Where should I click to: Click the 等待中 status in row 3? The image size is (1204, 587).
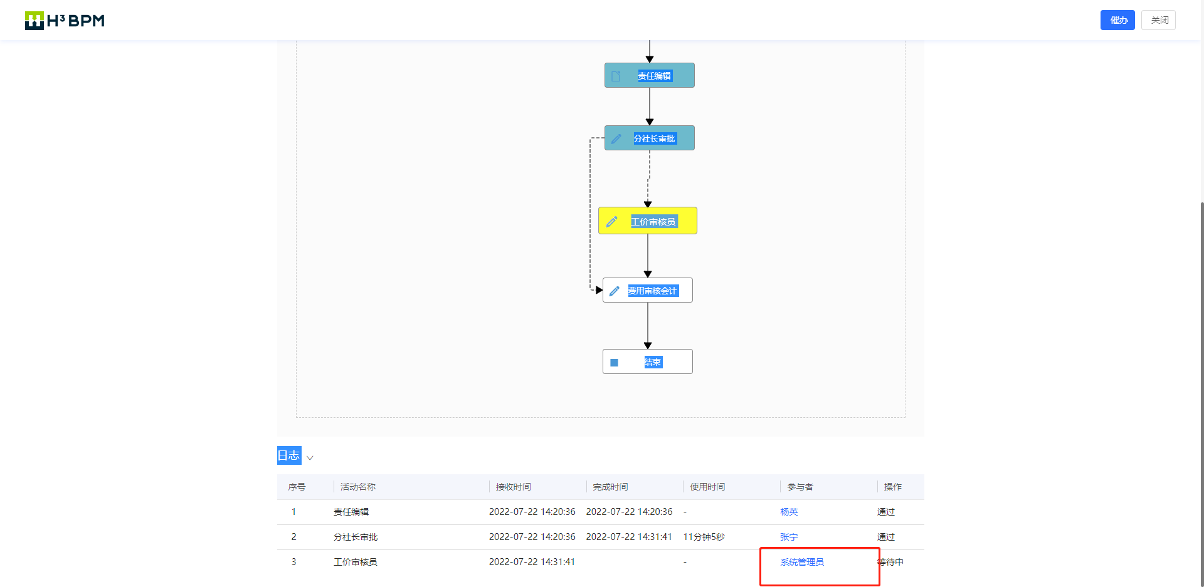(890, 562)
